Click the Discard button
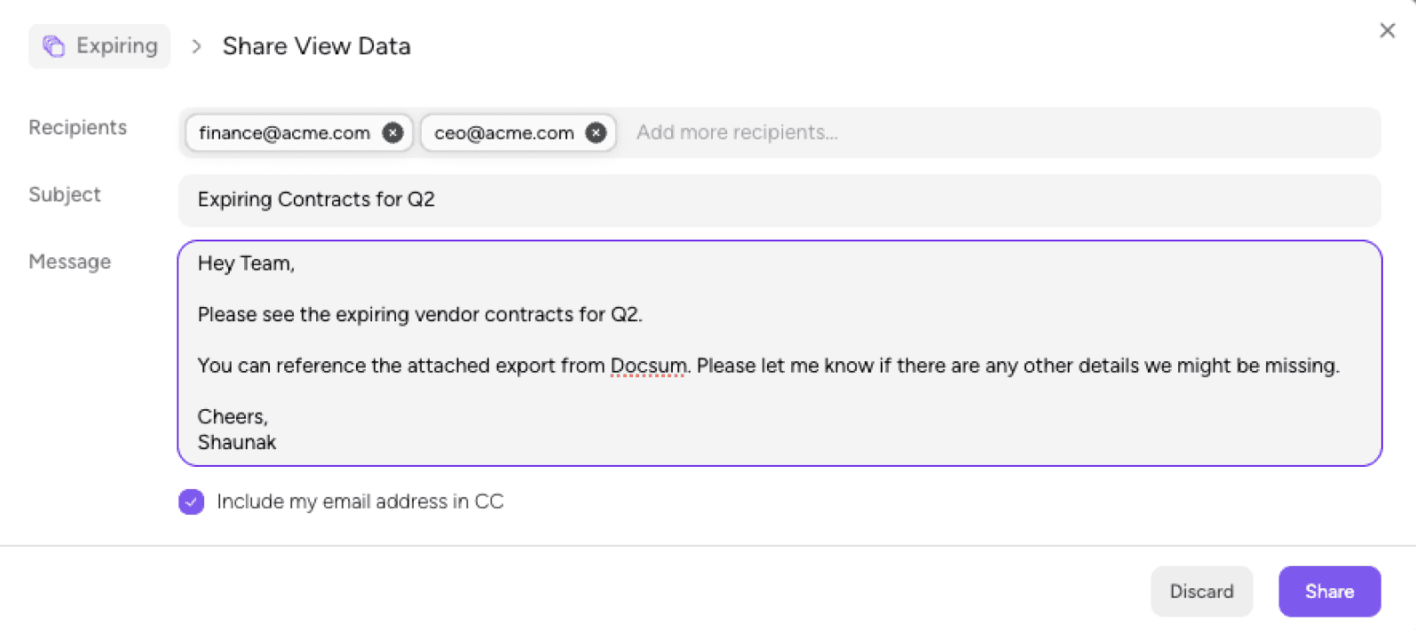Screen dimensions: 1416x630 (x=1201, y=592)
